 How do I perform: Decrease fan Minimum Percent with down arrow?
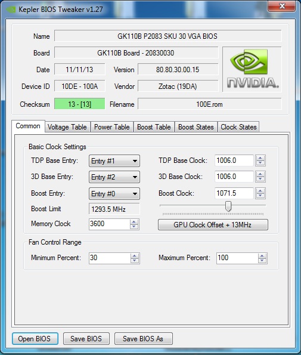[135, 261]
